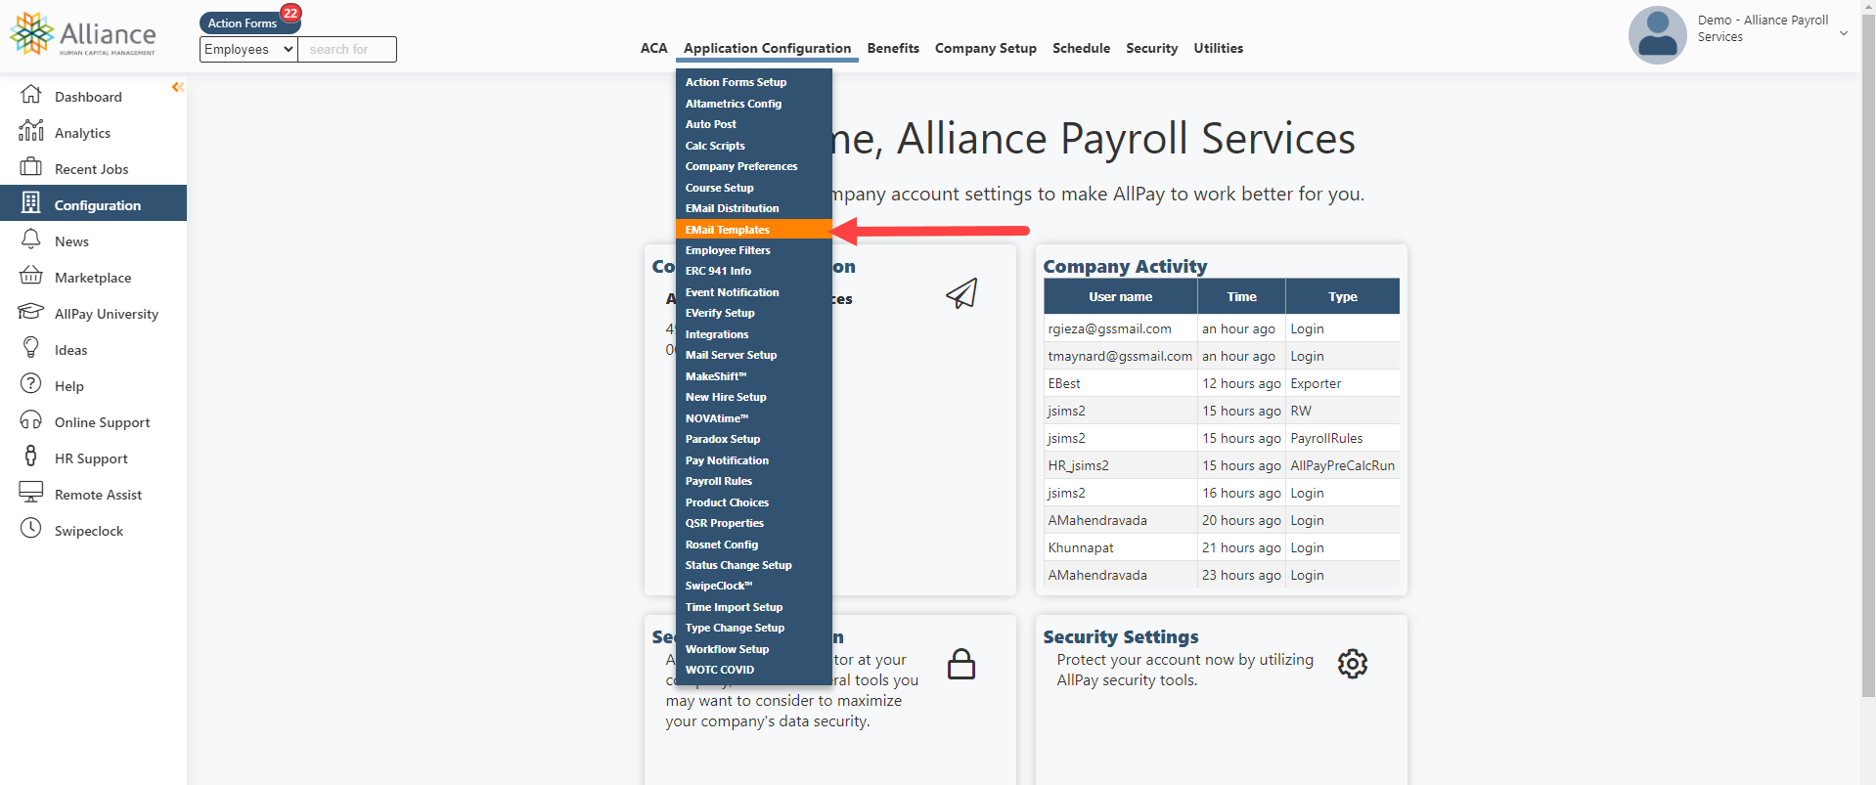Open the Employees search type dropdown
The height and width of the screenshot is (785, 1876).
click(248, 49)
